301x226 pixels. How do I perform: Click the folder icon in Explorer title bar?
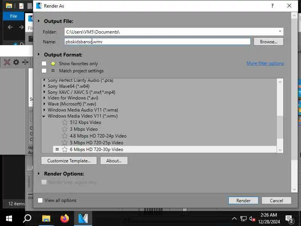click(9, 6)
